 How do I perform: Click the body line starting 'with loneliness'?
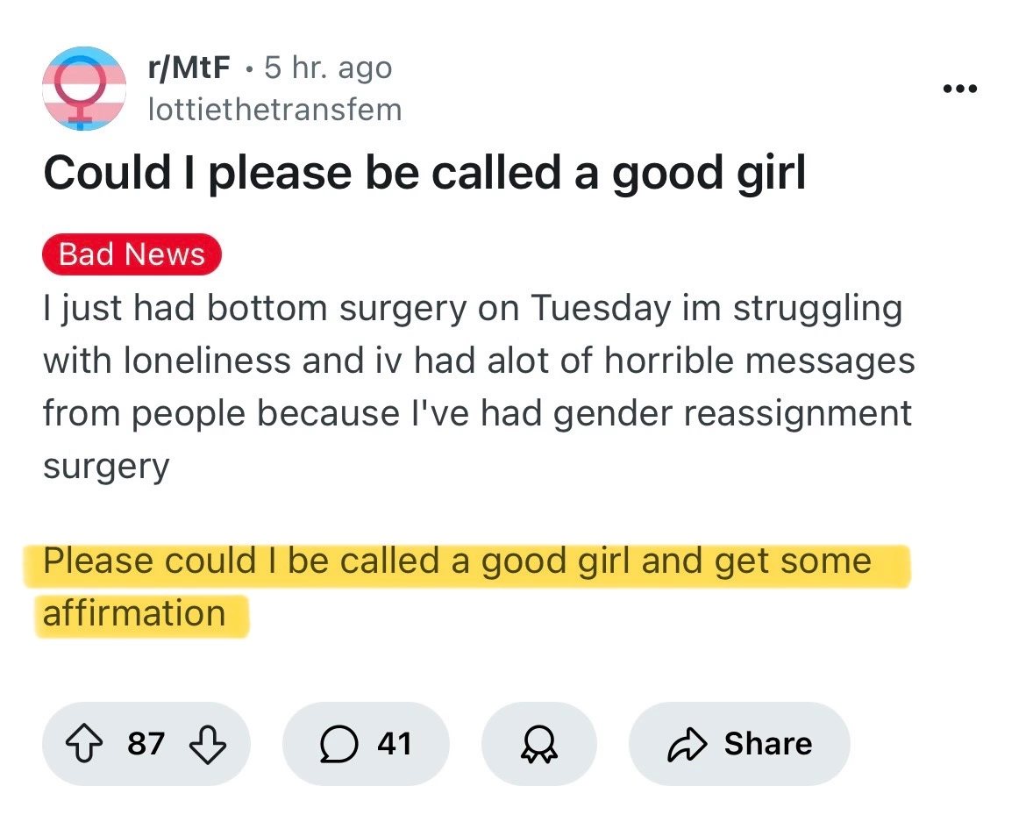(x=478, y=361)
